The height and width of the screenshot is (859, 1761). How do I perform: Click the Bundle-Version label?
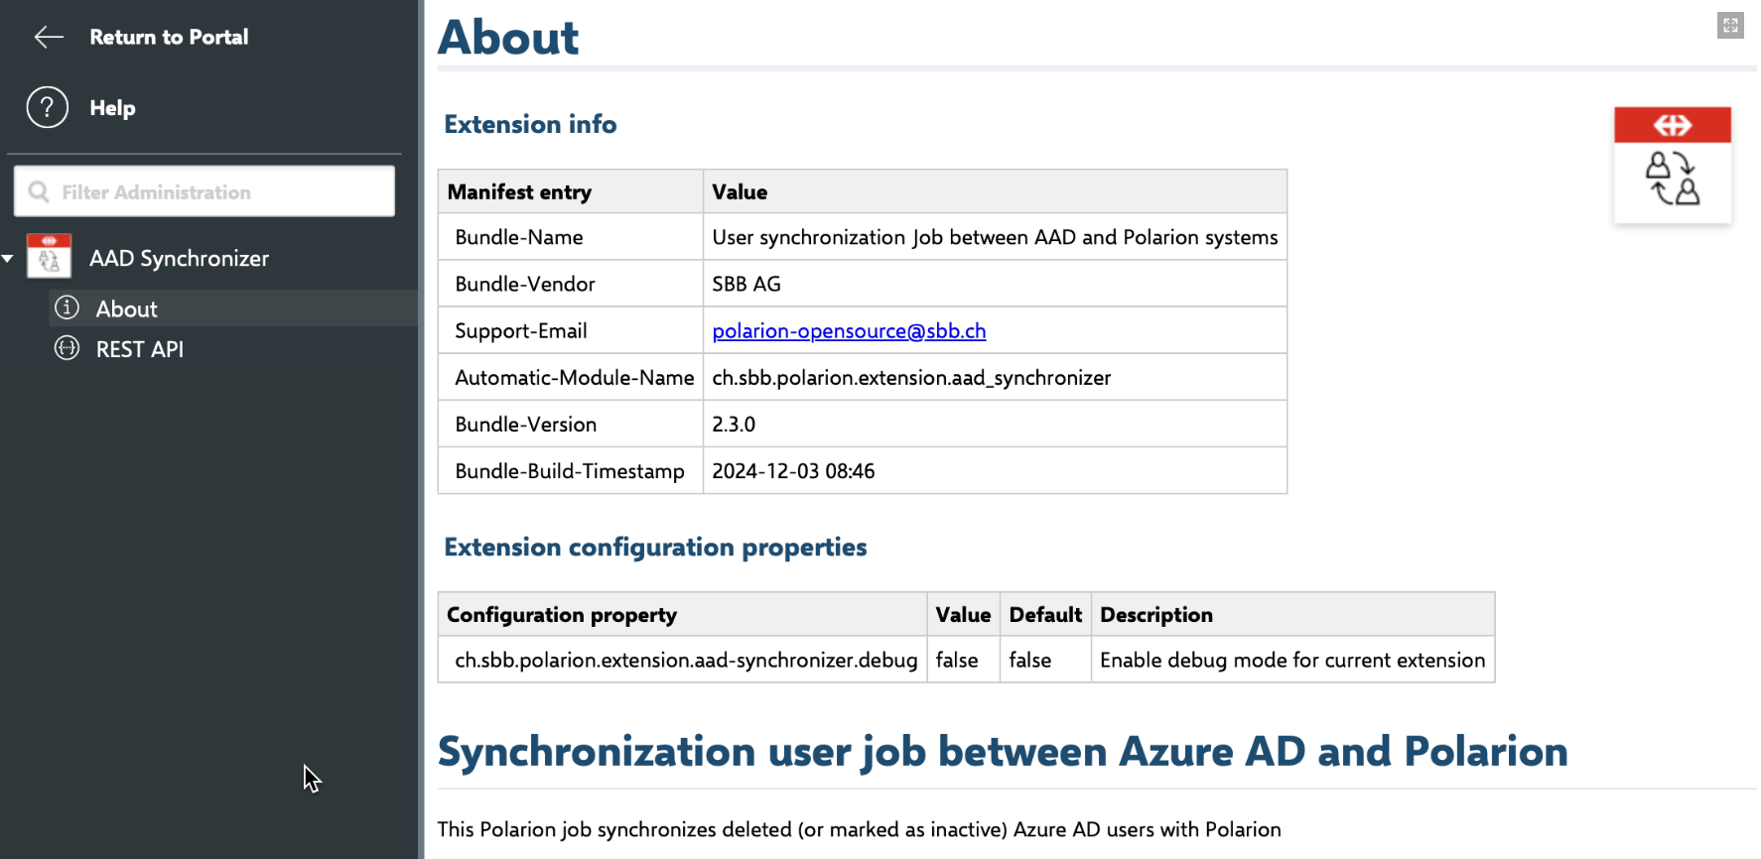525,424
